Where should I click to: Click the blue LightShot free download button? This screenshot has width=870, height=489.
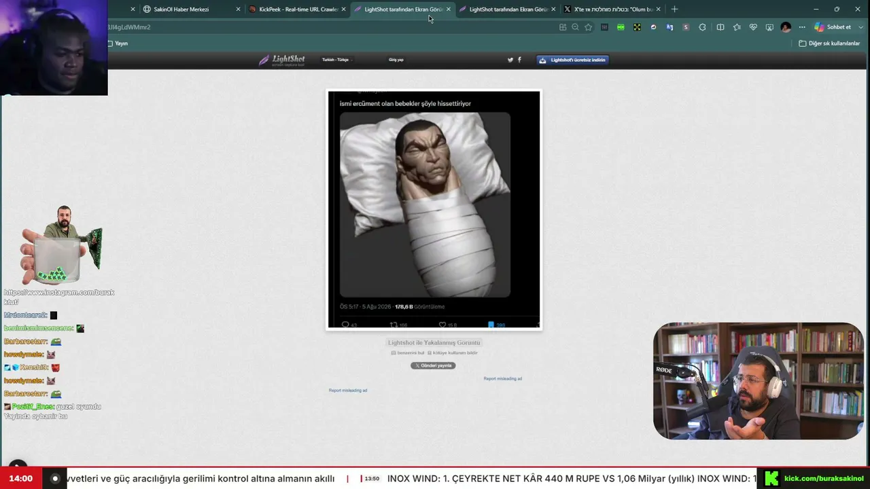(572, 60)
